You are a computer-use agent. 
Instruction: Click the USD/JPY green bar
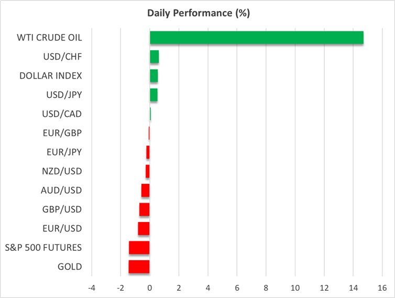[x=154, y=95]
